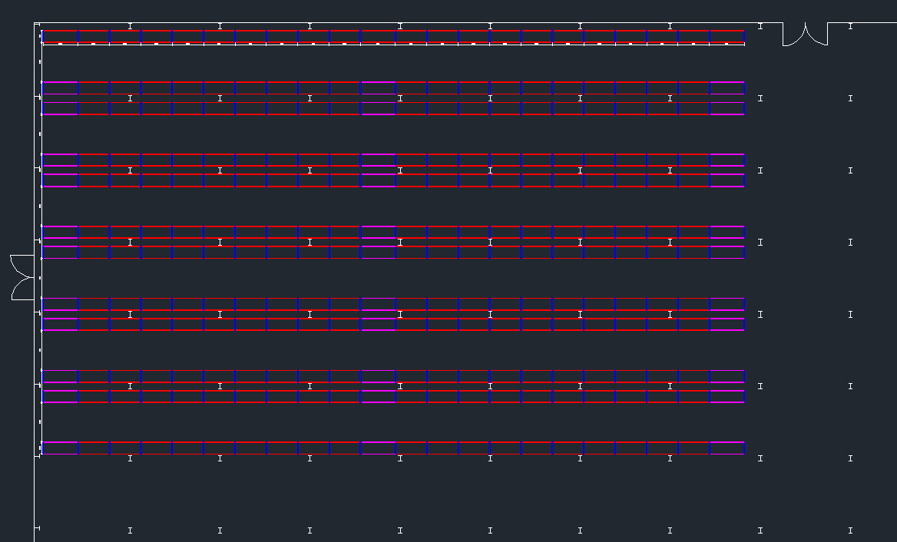Select the rightmost red bay in the top rack row

click(727, 36)
